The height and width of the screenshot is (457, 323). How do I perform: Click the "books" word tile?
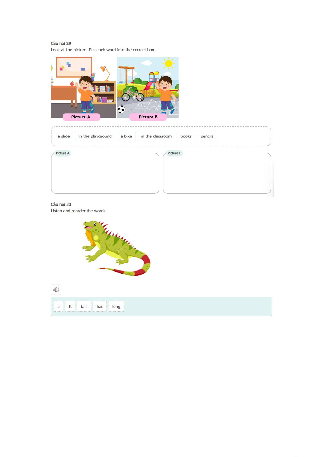(186, 136)
